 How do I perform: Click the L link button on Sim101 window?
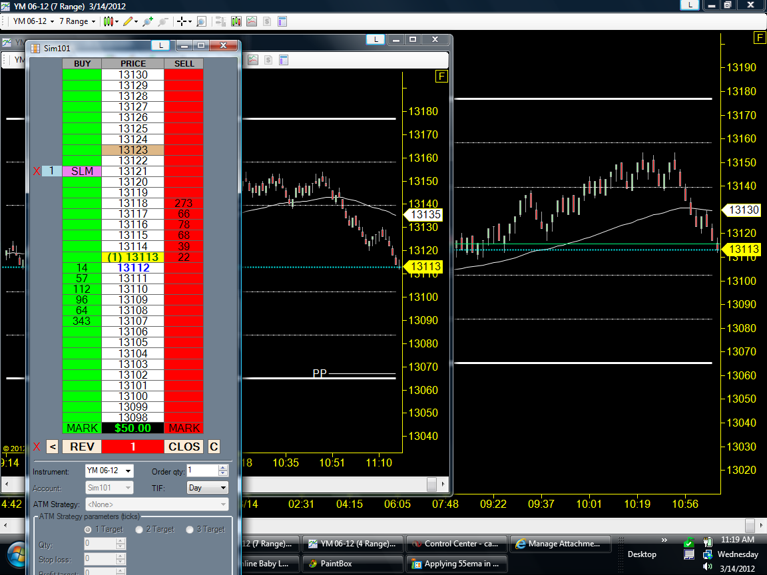160,45
